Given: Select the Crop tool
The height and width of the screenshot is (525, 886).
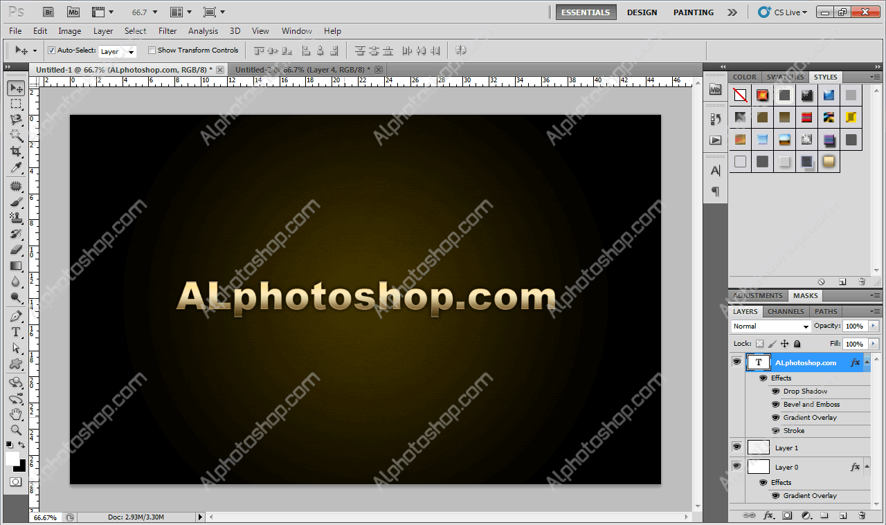Looking at the screenshot, I should click(16, 151).
